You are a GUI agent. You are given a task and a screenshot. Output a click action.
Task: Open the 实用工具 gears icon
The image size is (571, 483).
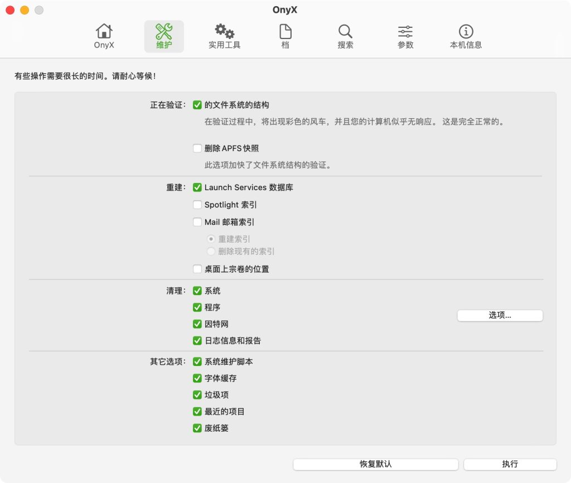tap(224, 36)
